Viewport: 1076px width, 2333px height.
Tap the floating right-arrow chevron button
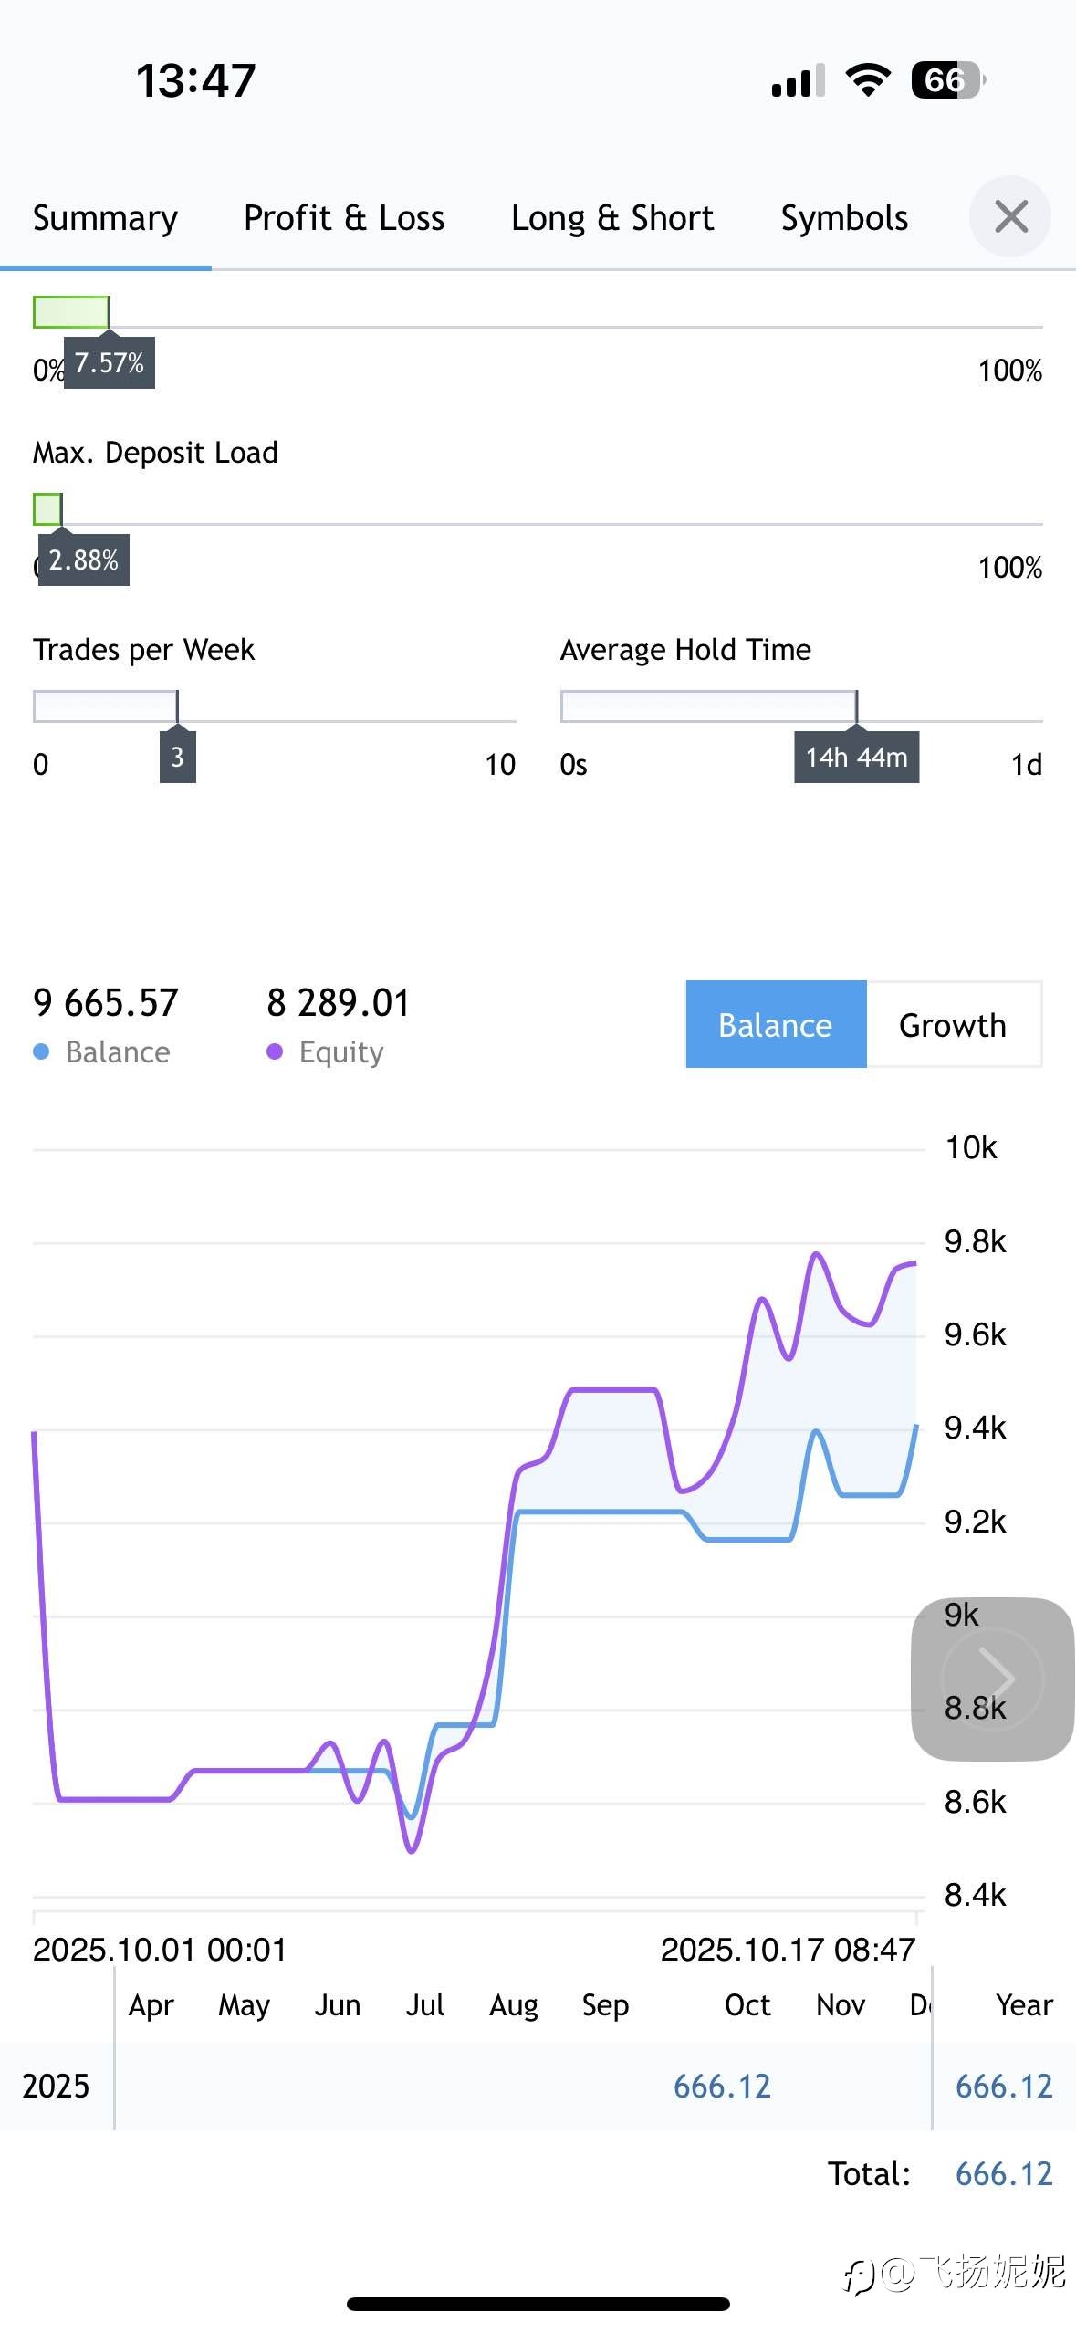[992, 1678]
